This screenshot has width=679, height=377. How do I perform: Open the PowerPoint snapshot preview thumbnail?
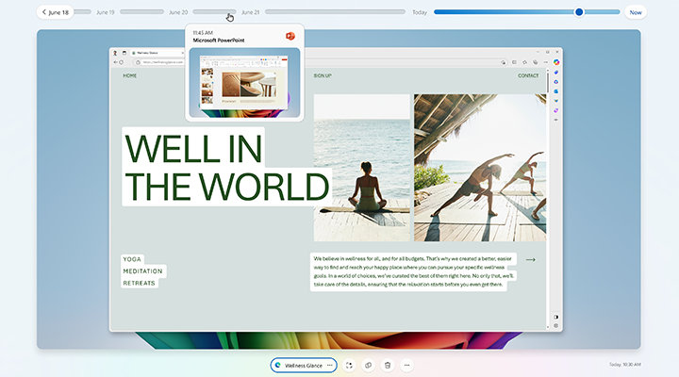pos(244,82)
